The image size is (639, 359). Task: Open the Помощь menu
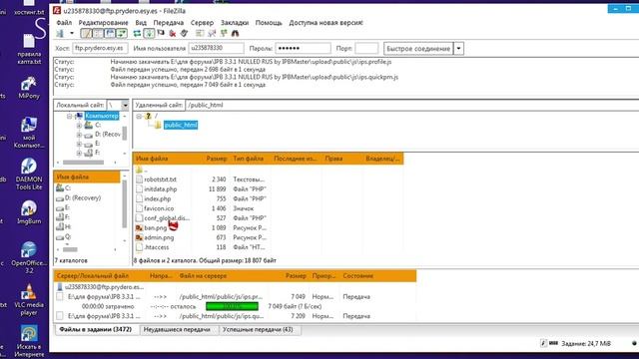pyautogui.click(x=269, y=23)
